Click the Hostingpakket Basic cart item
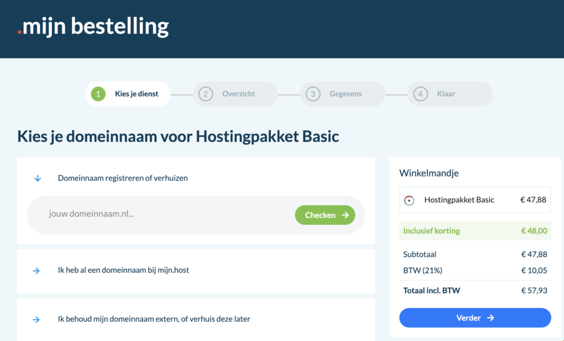Screen dimensions: 564x341 [459, 200]
